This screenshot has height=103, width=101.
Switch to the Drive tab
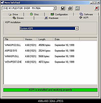coord(13,14)
